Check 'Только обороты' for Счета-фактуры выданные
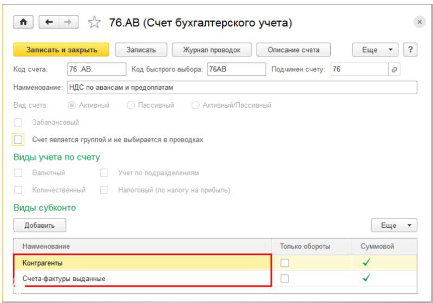This screenshot has height=303, width=433. (285, 279)
